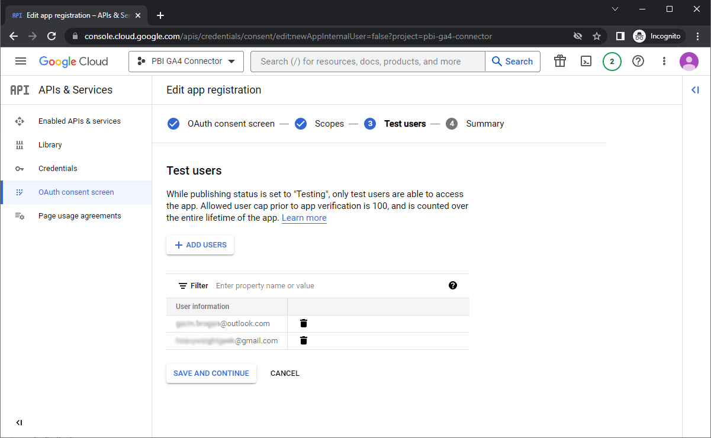The width and height of the screenshot is (711, 438).
Task: Click the filter help icon
Action: (x=453, y=285)
